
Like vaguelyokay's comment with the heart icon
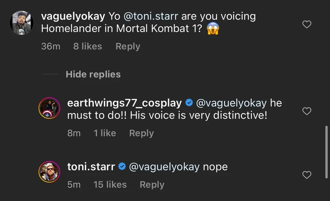coord(306,24)
